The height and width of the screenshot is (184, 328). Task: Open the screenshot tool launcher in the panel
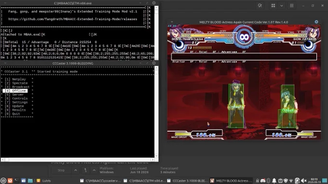(24, 181)
